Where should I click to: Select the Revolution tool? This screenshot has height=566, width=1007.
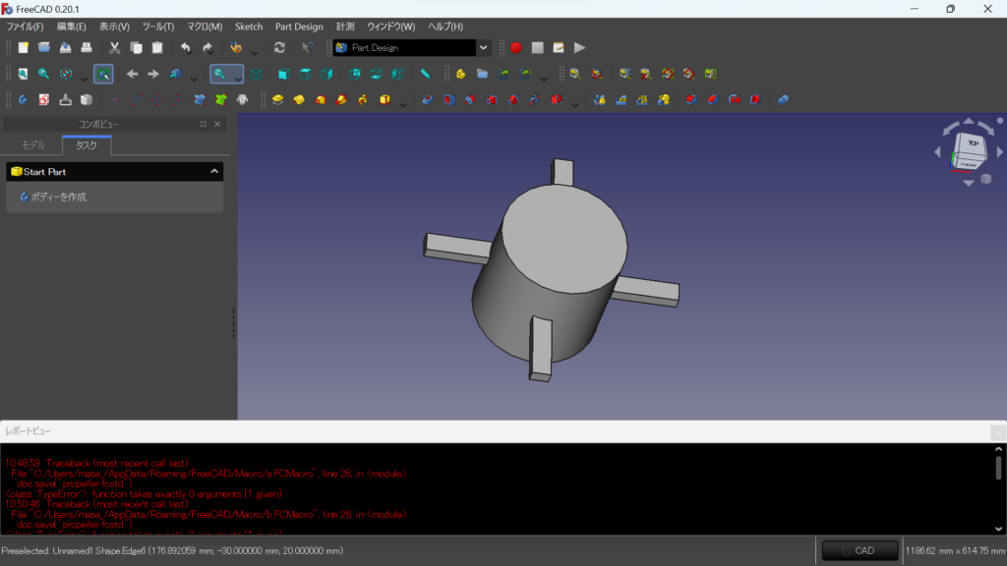tap(299, 99)
